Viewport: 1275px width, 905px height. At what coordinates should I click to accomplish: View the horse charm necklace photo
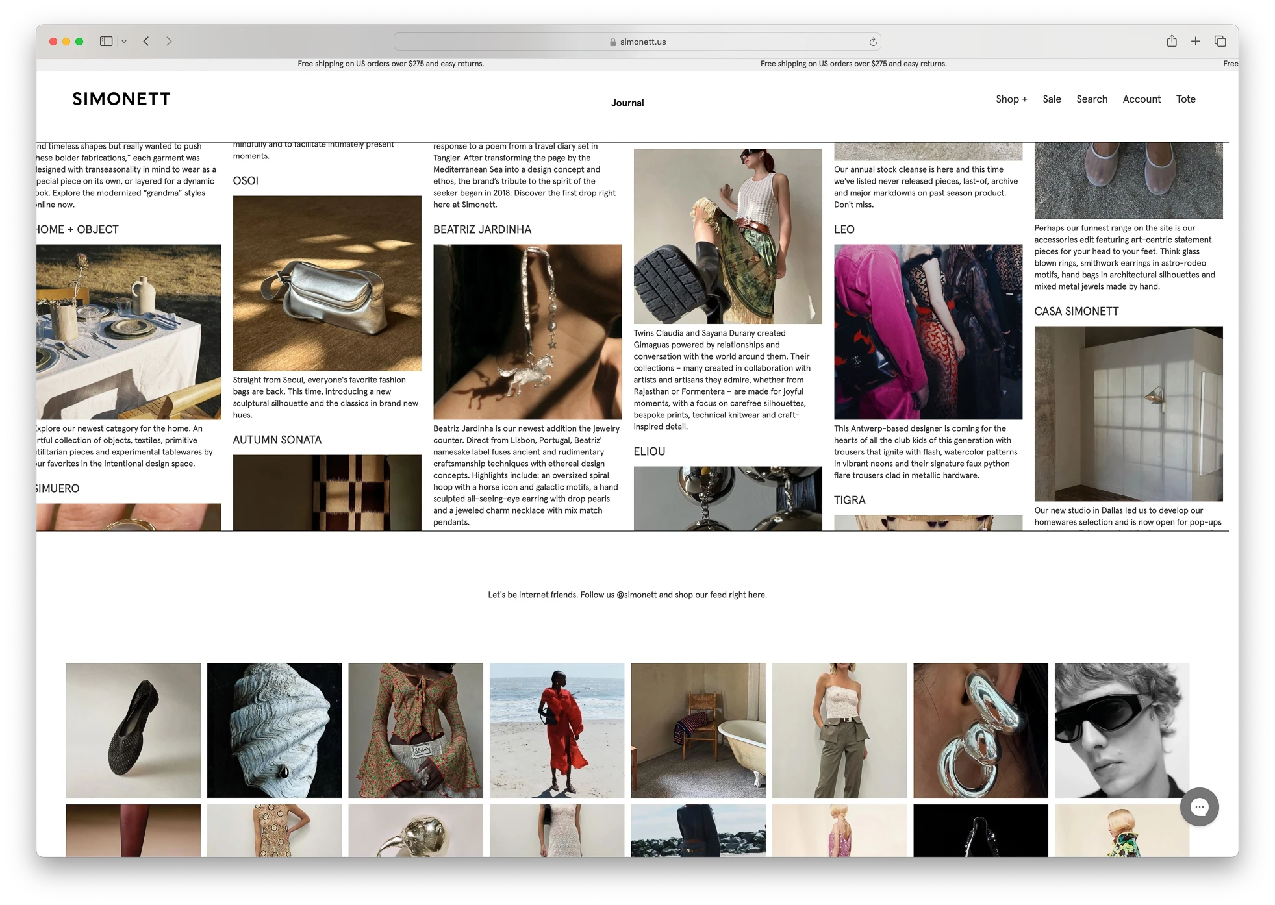pos(527,332)
